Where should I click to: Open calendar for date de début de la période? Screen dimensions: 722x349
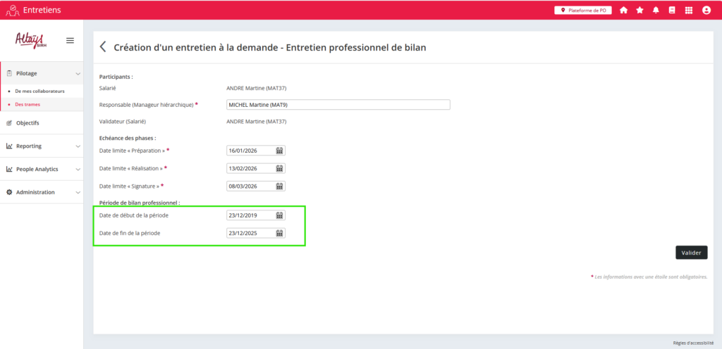279,215
